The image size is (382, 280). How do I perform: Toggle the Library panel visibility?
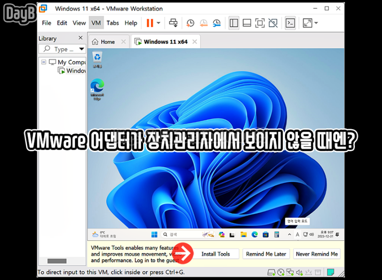point(233,22)
